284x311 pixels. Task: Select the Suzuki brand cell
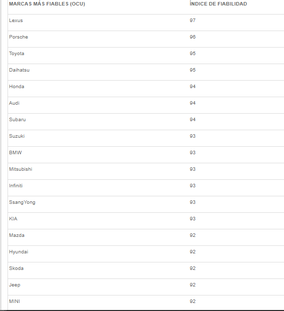(x=17, y=136)
